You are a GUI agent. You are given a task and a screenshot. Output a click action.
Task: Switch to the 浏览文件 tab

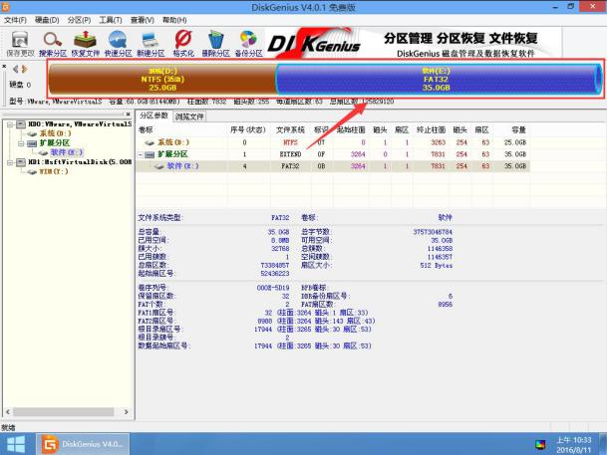point(189,116)
